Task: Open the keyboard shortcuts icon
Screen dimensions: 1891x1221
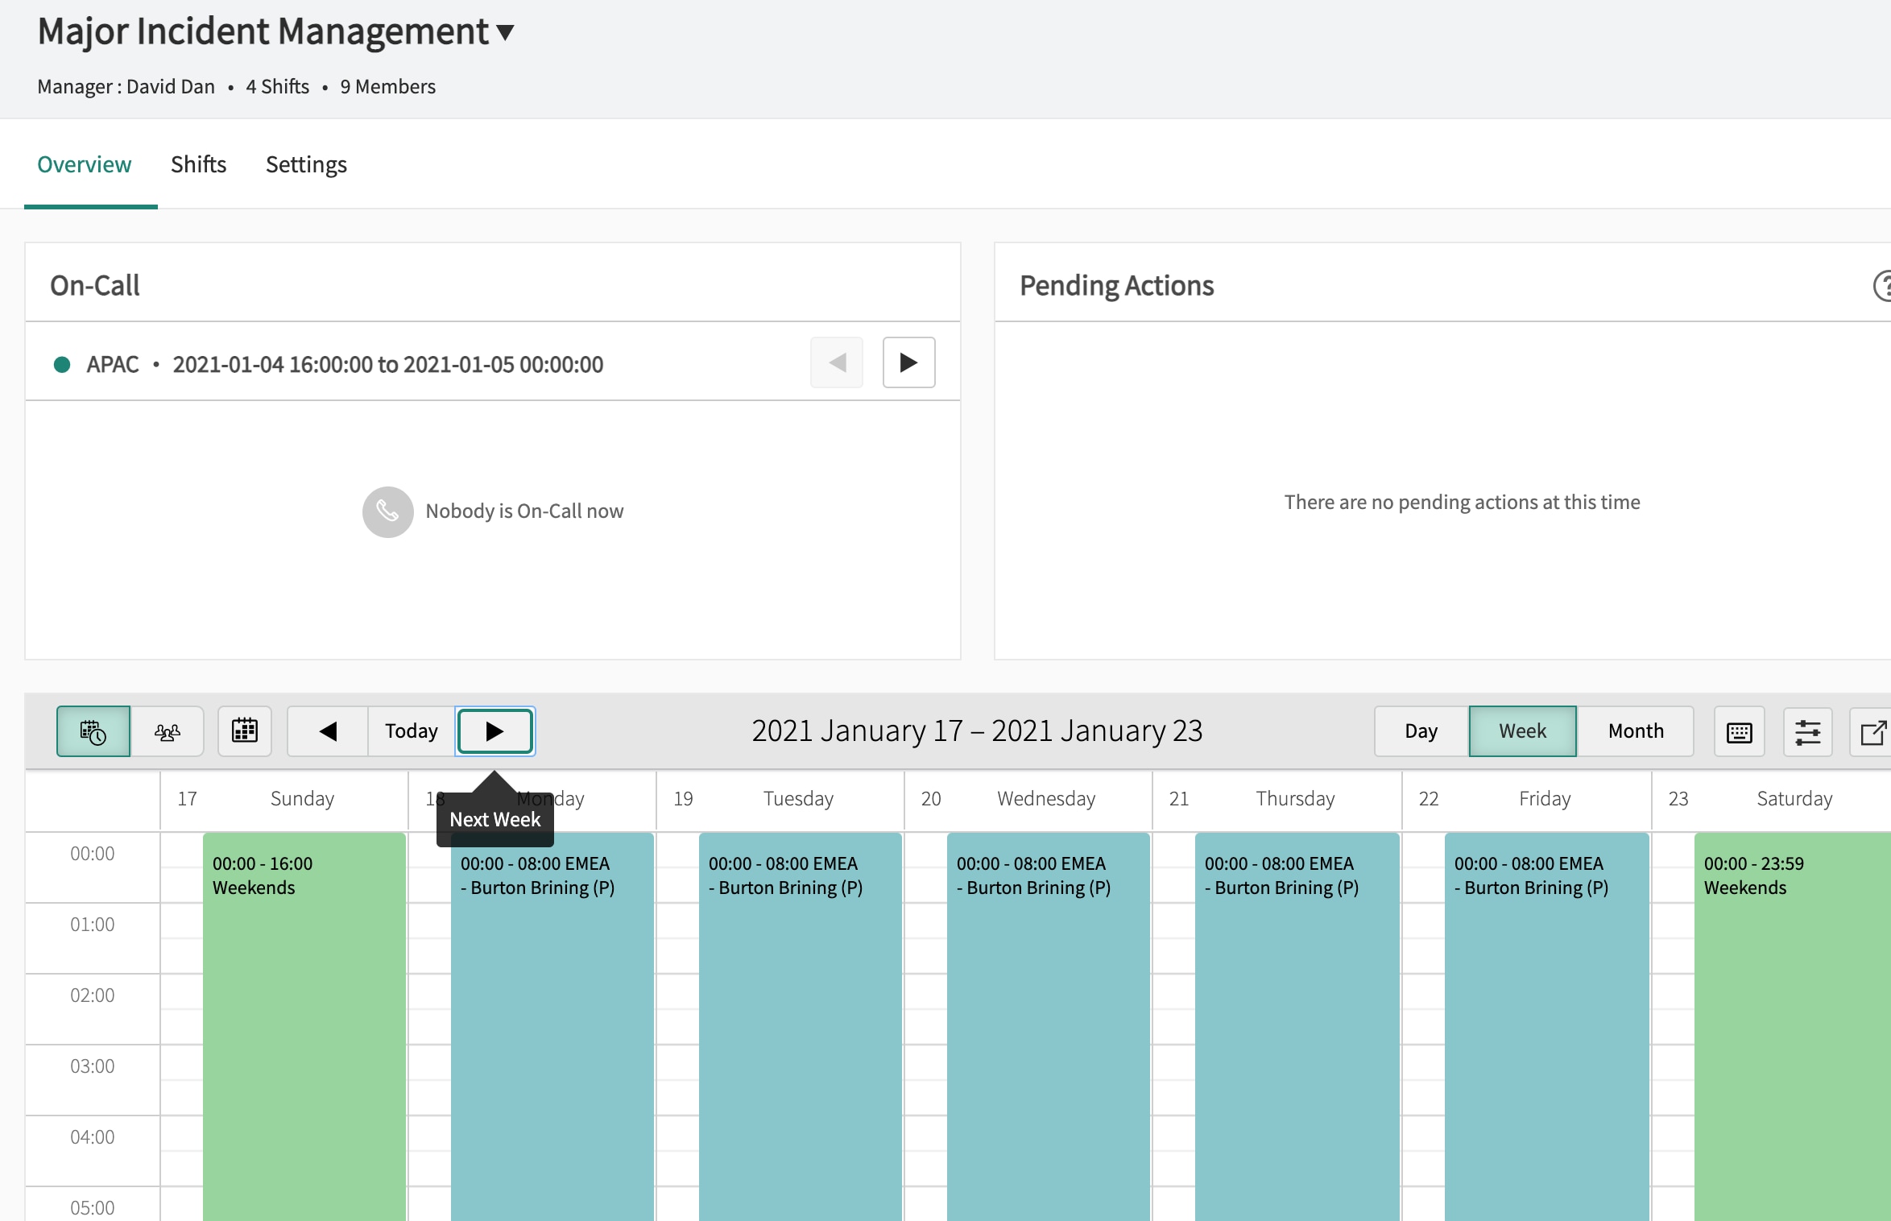Action: [x=1740, y=731]
